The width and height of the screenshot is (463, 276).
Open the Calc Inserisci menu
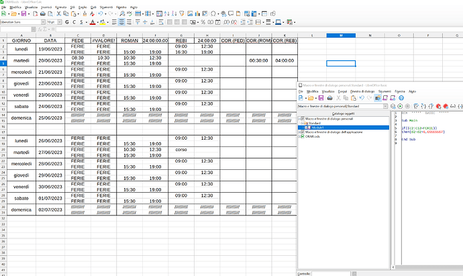46,7
